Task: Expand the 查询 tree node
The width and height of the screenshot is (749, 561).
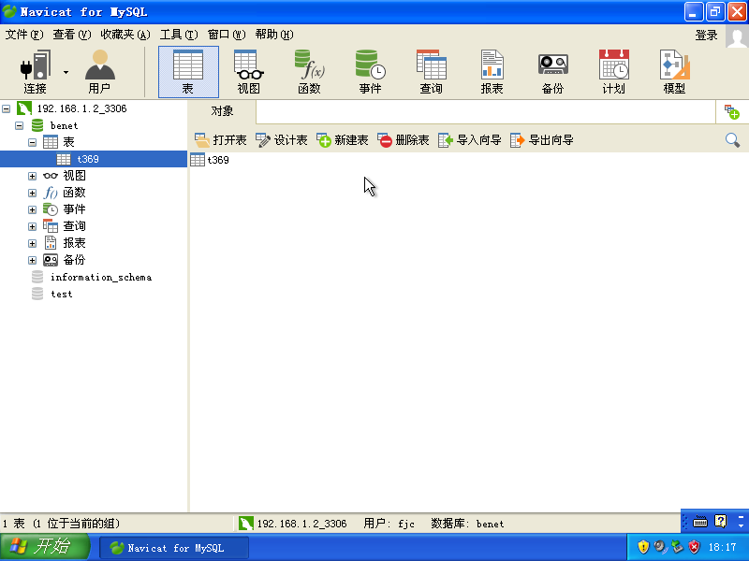Action: [32, 226]
